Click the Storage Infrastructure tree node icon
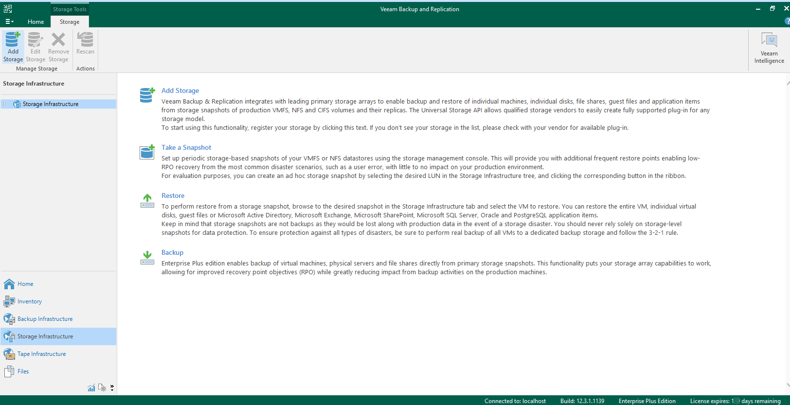The image size is (790, 405). (x=17, y=104)
